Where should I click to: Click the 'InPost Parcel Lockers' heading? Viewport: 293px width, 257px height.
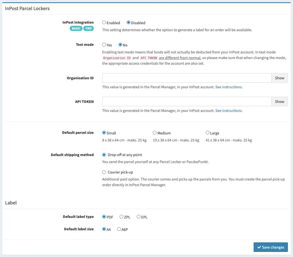(27, 9)
